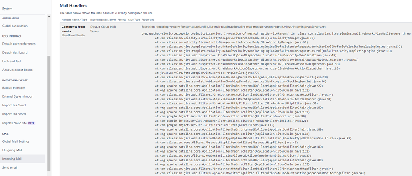Open Global Mail Settings
The image size is (412, 176).
tap(16, 141)
